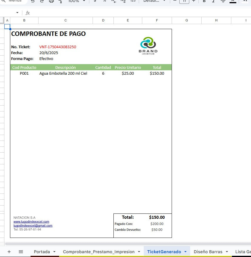Viewport: 251px width, 257px height.
Task: Click the Tel: 55-26-97-81-94 text
Action: [27, 229]
